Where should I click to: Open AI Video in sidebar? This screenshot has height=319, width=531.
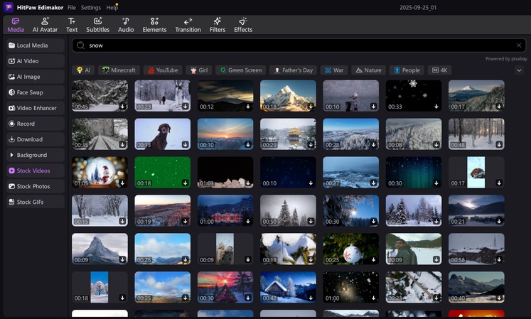pos(36,61)
